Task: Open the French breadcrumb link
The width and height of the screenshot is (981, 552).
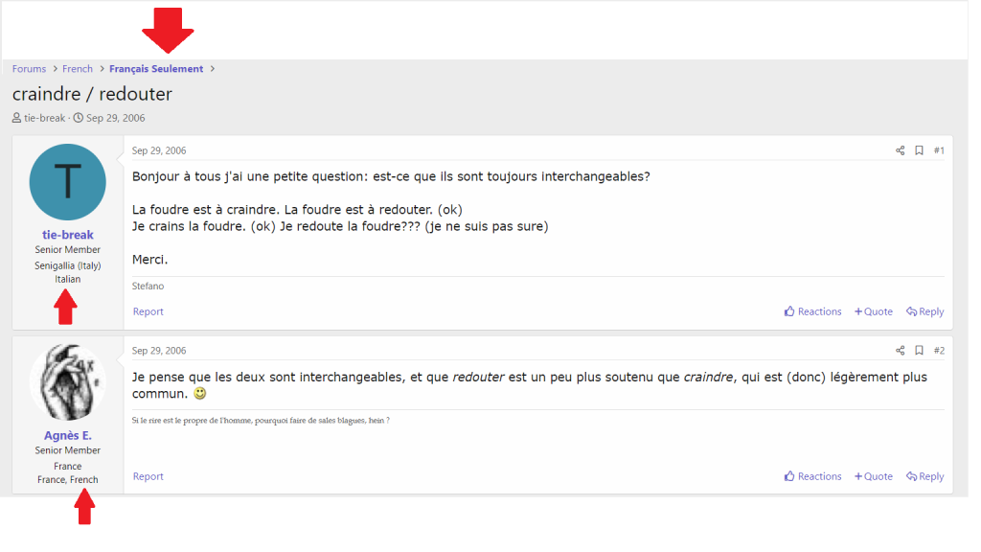Action: pos(78,69)
